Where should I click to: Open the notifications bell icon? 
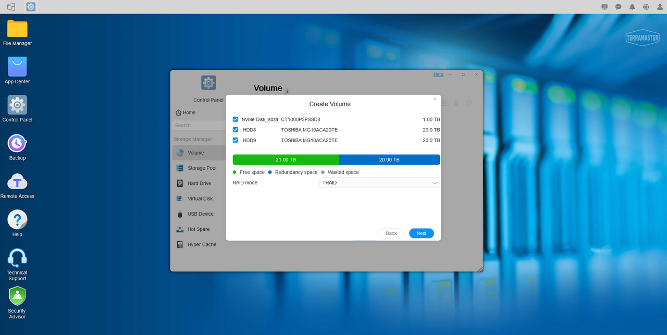[632, 7]
